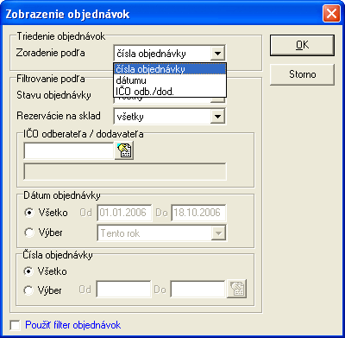
Task: Click the order number 'Do' field
Action: coord(198,289)
